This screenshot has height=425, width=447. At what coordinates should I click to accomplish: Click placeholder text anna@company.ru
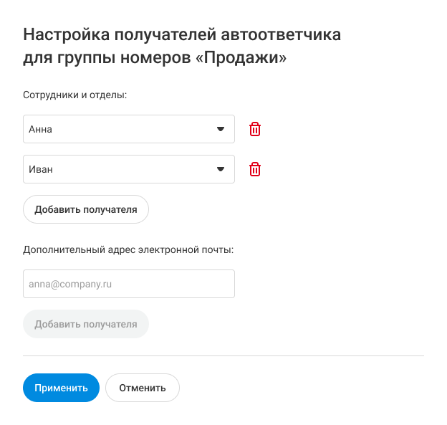click(x=71, y=284)
